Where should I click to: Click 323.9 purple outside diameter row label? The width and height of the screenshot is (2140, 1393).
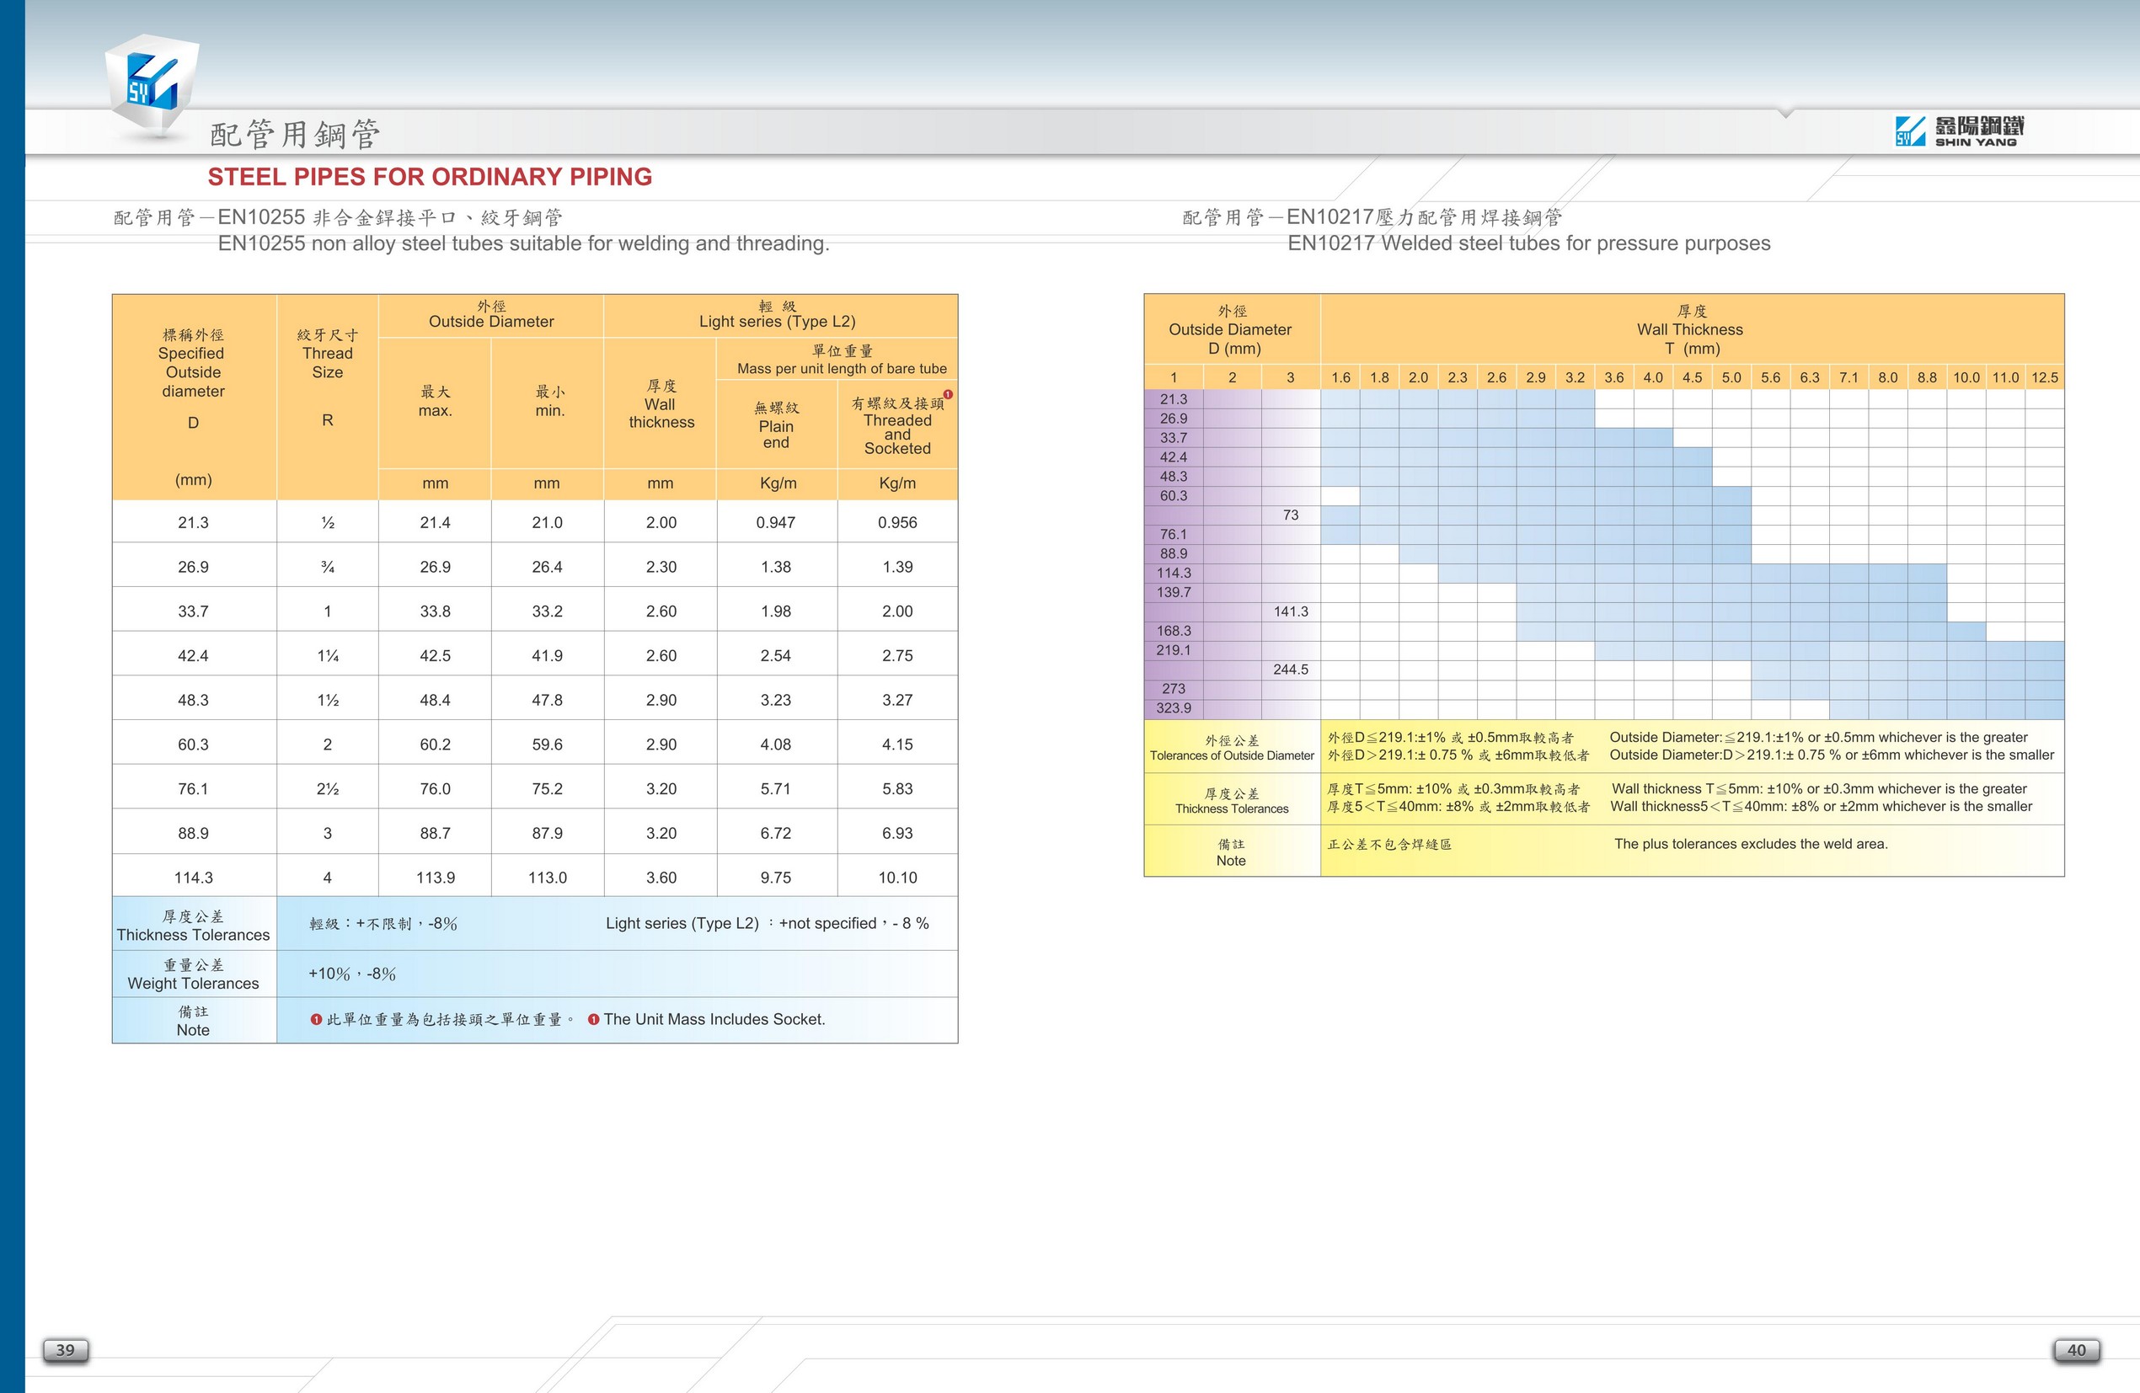pyautogui.click(x=1174, y=708)
